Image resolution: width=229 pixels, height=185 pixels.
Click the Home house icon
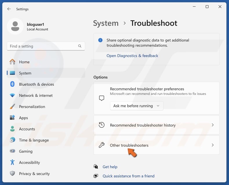[12, 62]
